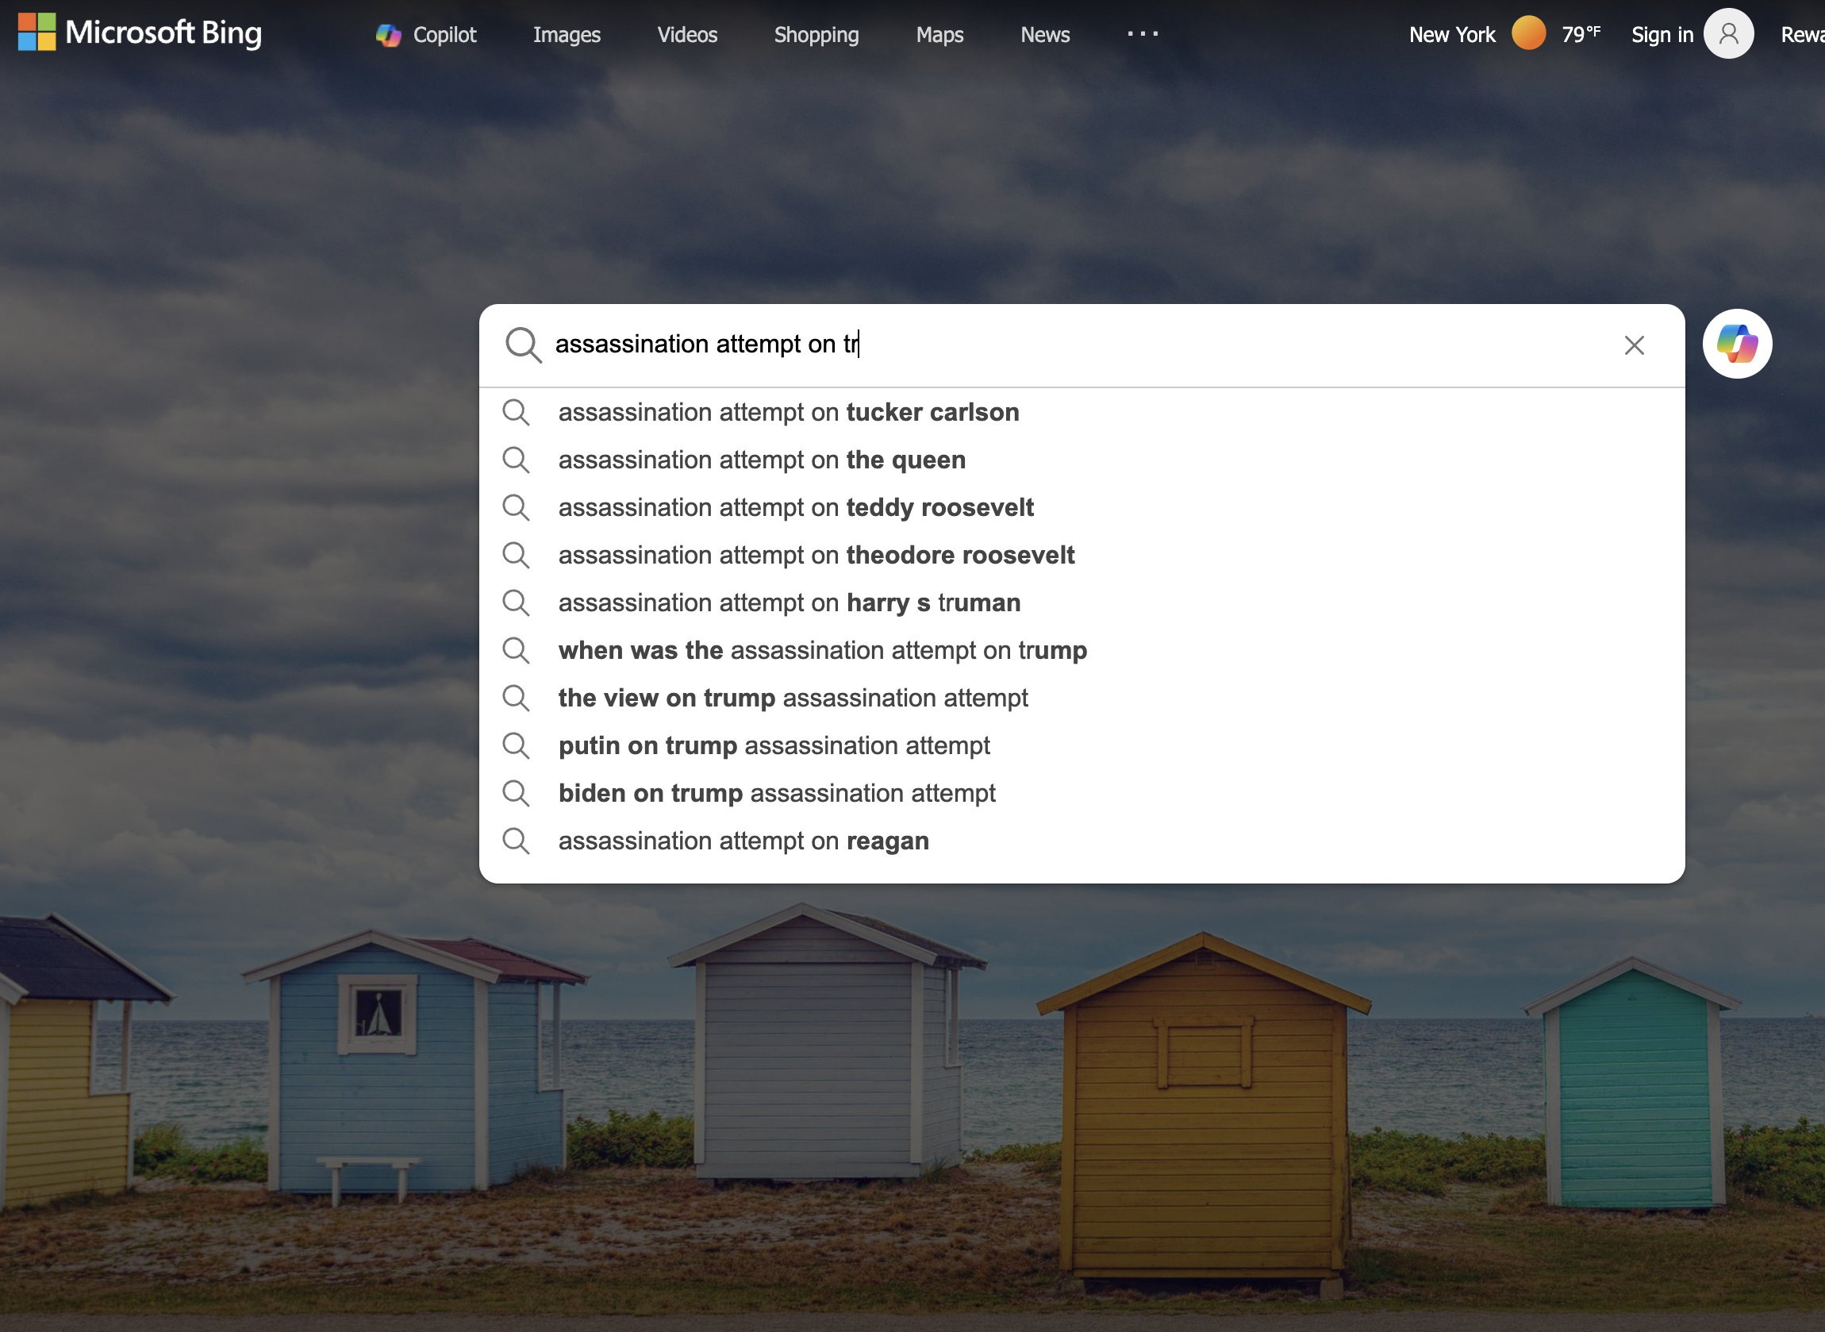The image size is (1825, 1332).
Task: Click magnifier icon beside 'biden on trump'
Action: coord(516,793)
